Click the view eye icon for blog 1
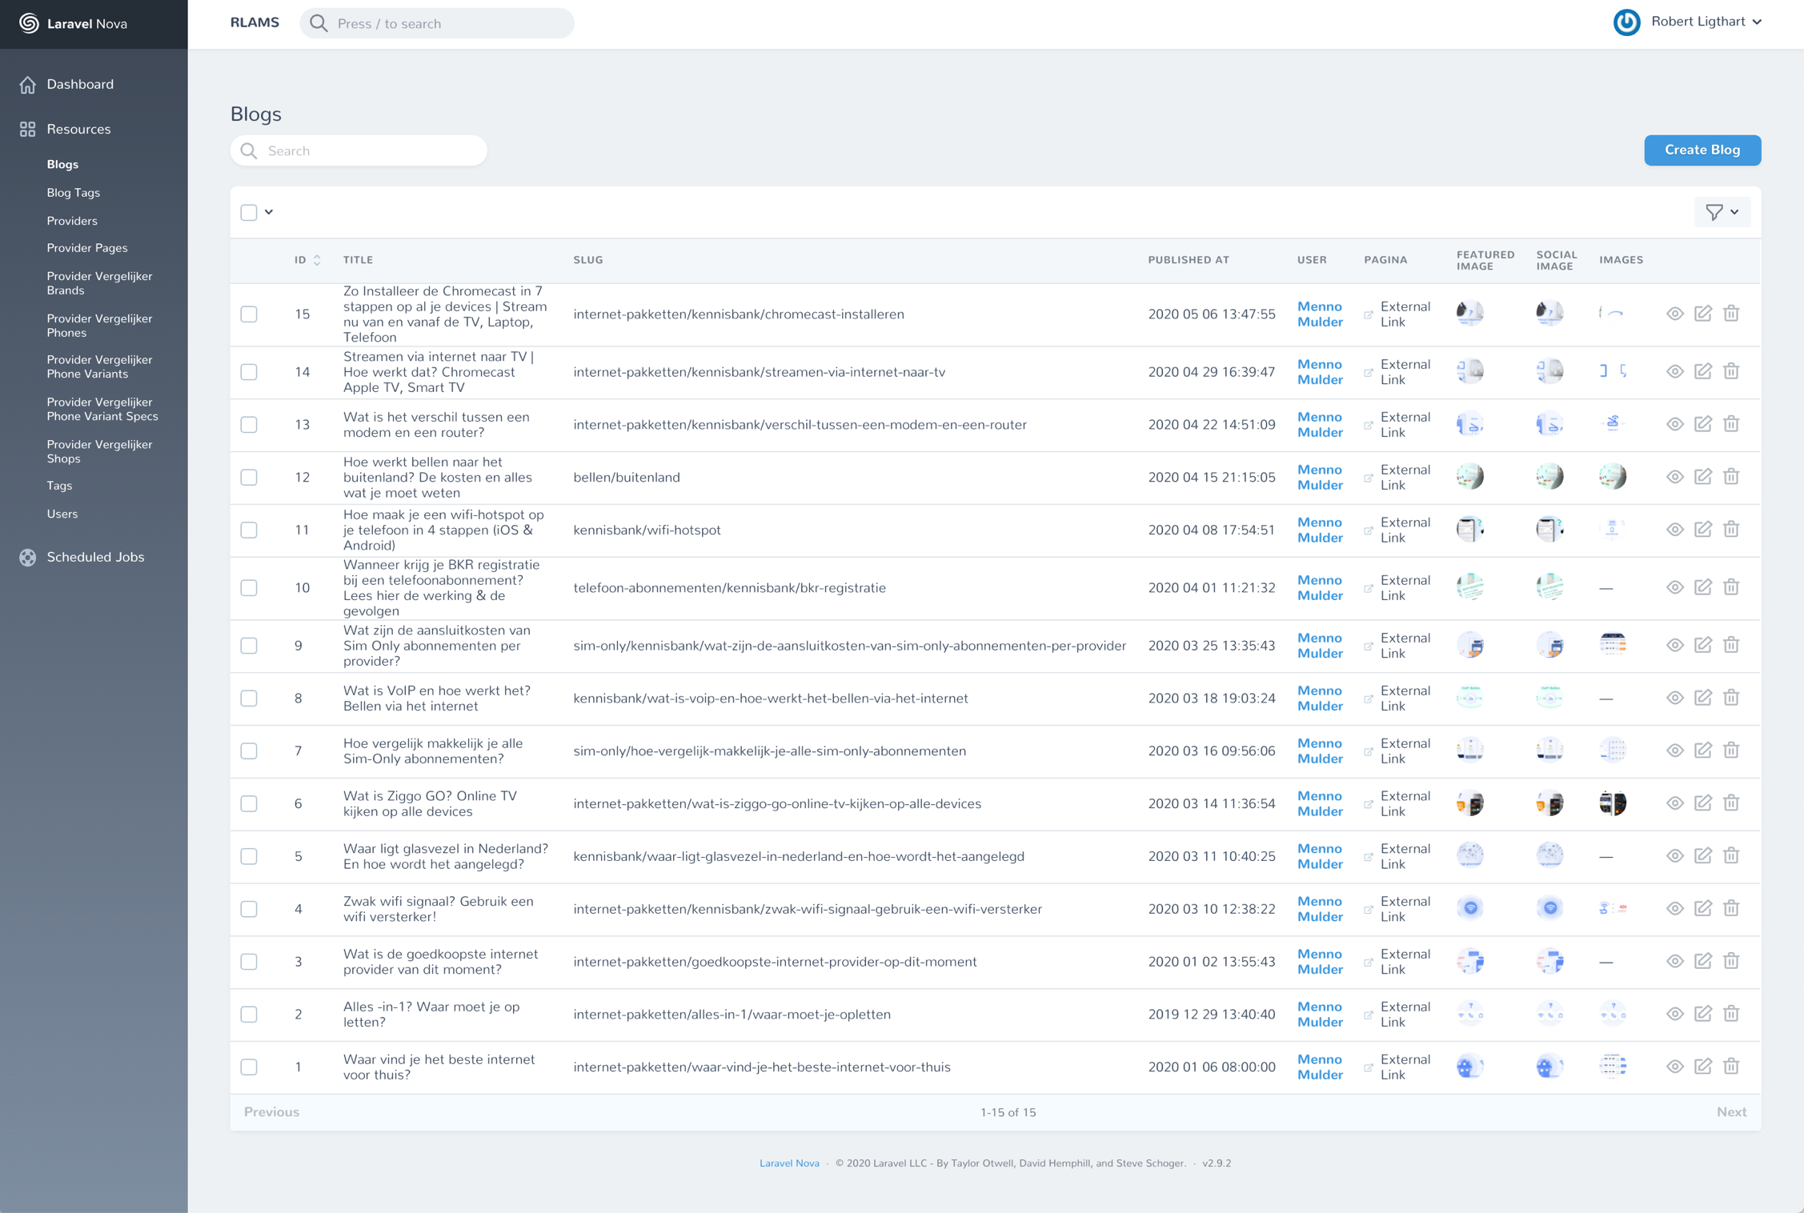The width and height of the screenshot is (1804, 1213). pyautogui.click(x=1674, y=1067)
